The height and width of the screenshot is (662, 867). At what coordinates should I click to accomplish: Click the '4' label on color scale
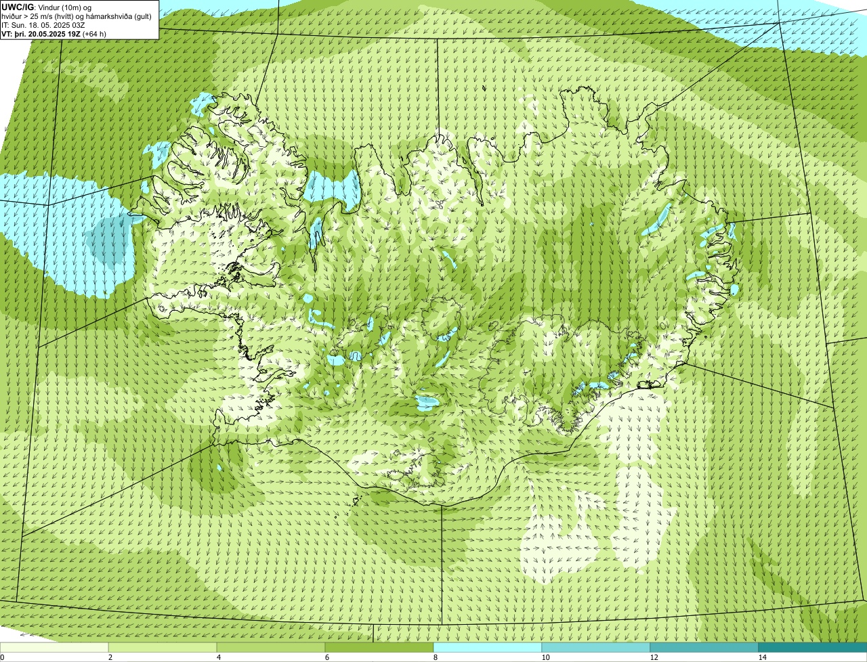pyautogui.click(x=218, y=657)
